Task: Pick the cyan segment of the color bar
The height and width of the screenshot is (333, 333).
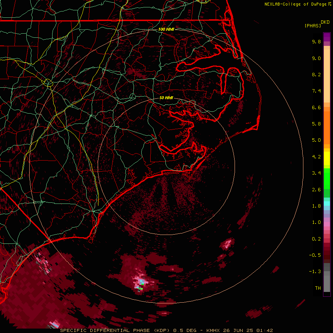Action: click(x=327, y=203)
